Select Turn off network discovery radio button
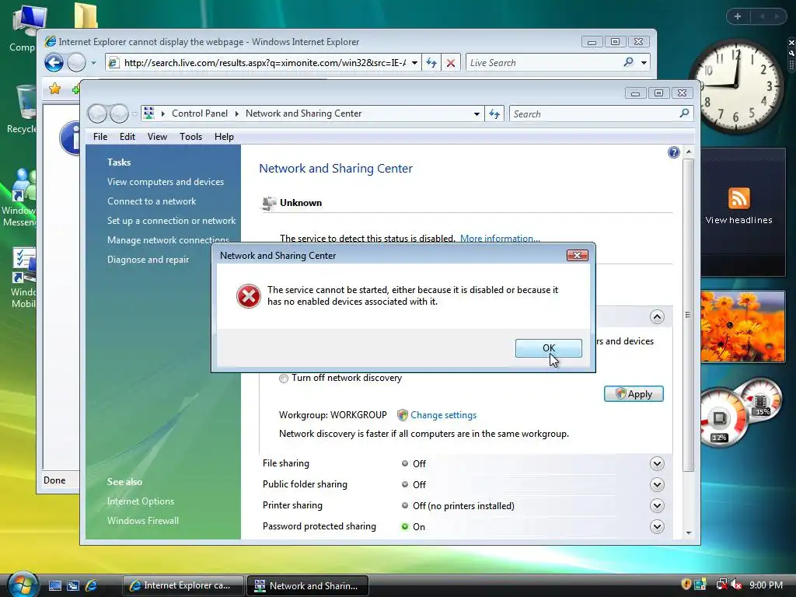 (x=283, y=379)
